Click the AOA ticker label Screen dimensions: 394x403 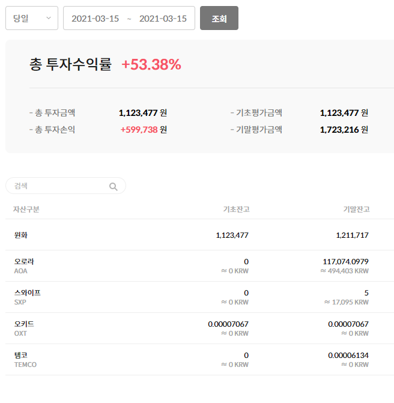coord(20,271)
